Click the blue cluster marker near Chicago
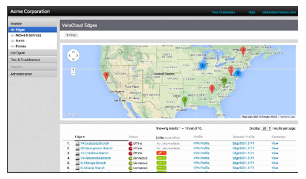Image resolution: width=306 pixels, height=179 pixels. (x=203, y=66)
